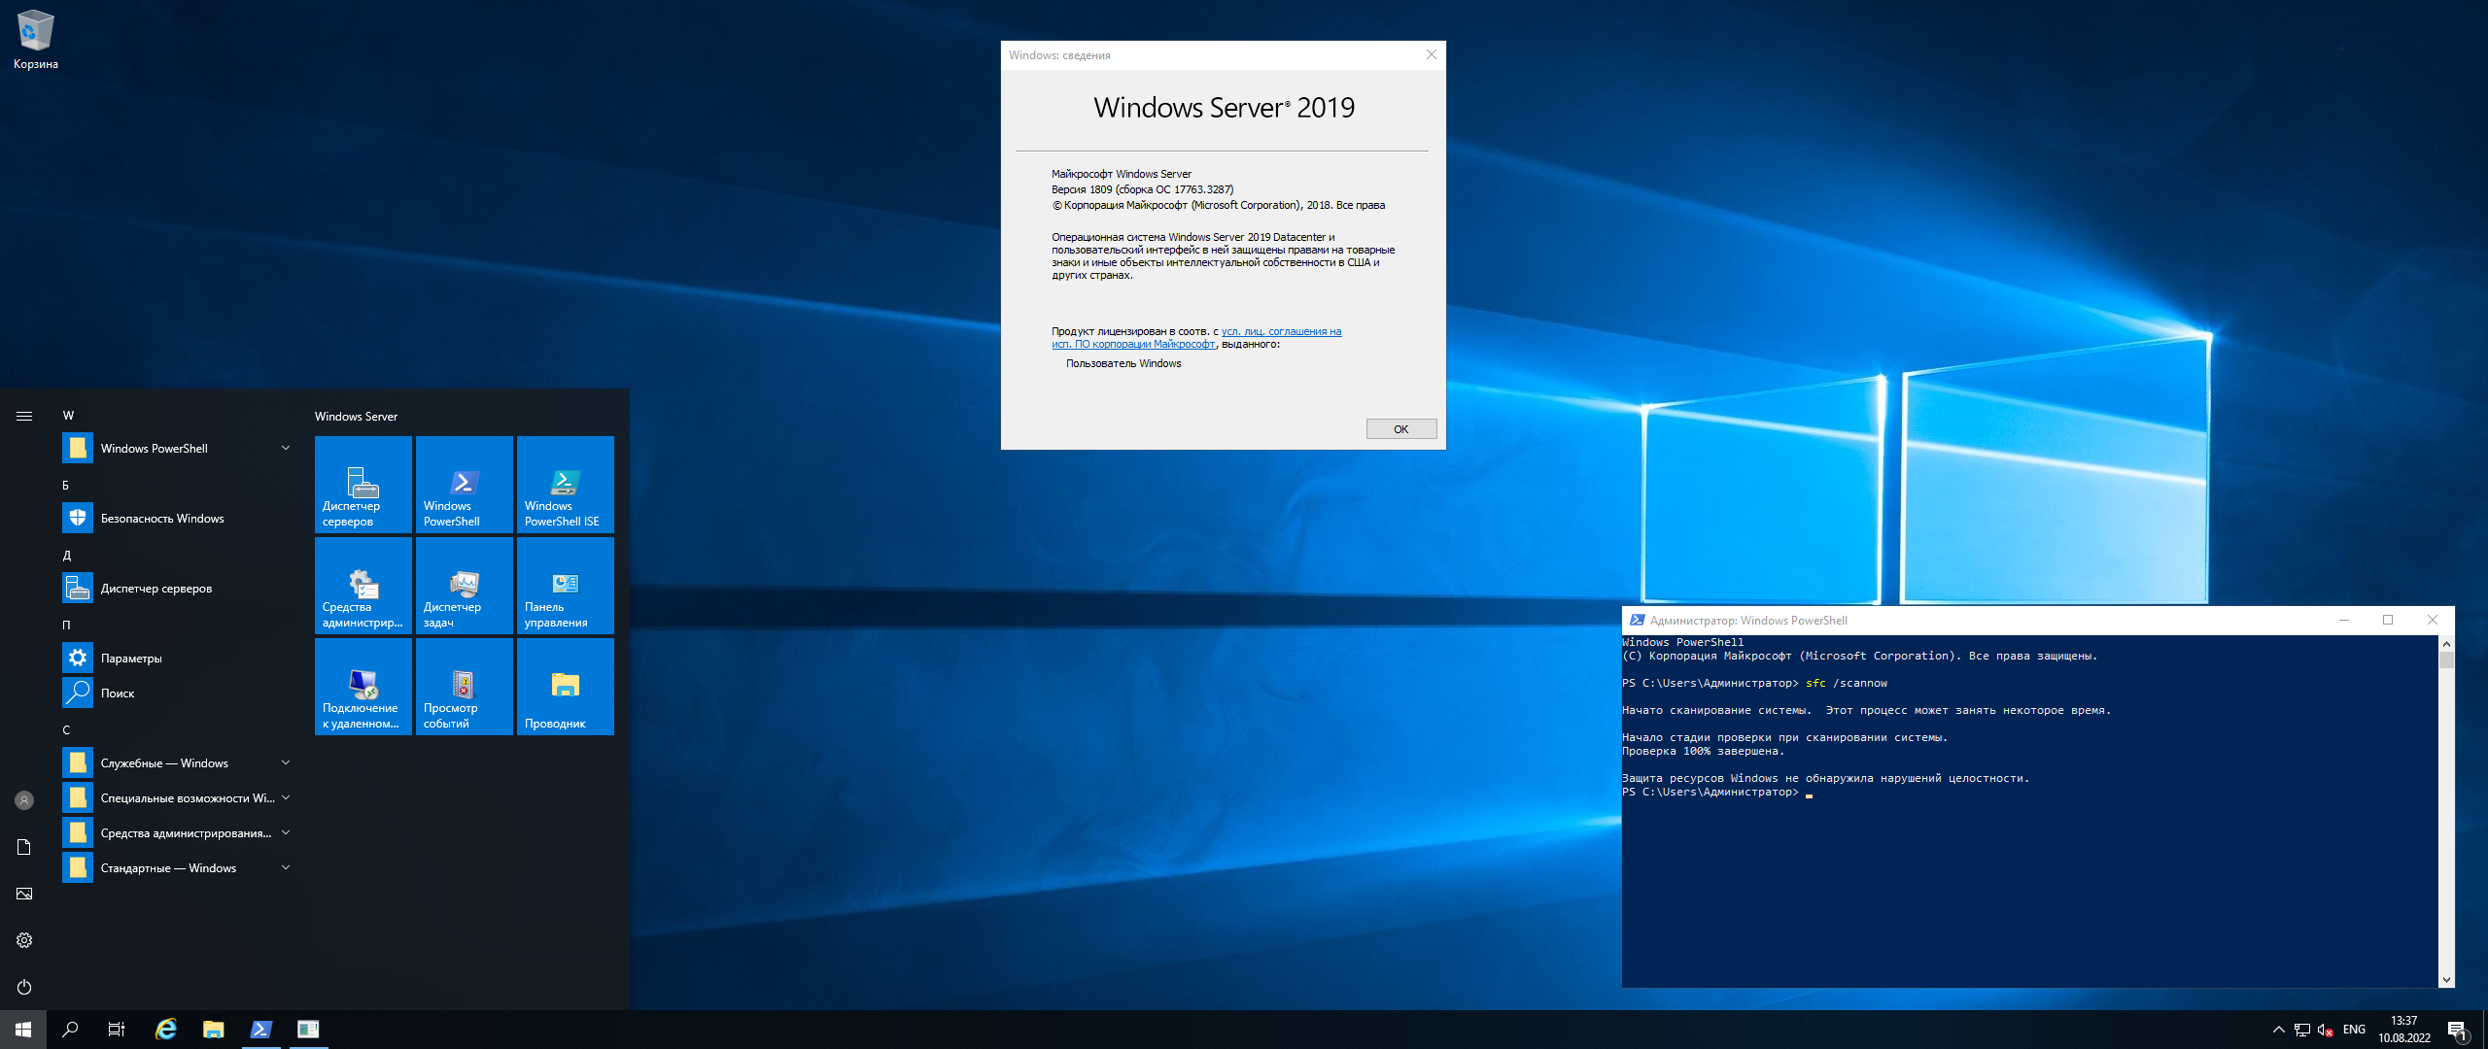The height and width of the screenshot is (1049, 2488).
Task: Launch Internet Explorer from the taskbar
Action: [x=166, y=1030]
